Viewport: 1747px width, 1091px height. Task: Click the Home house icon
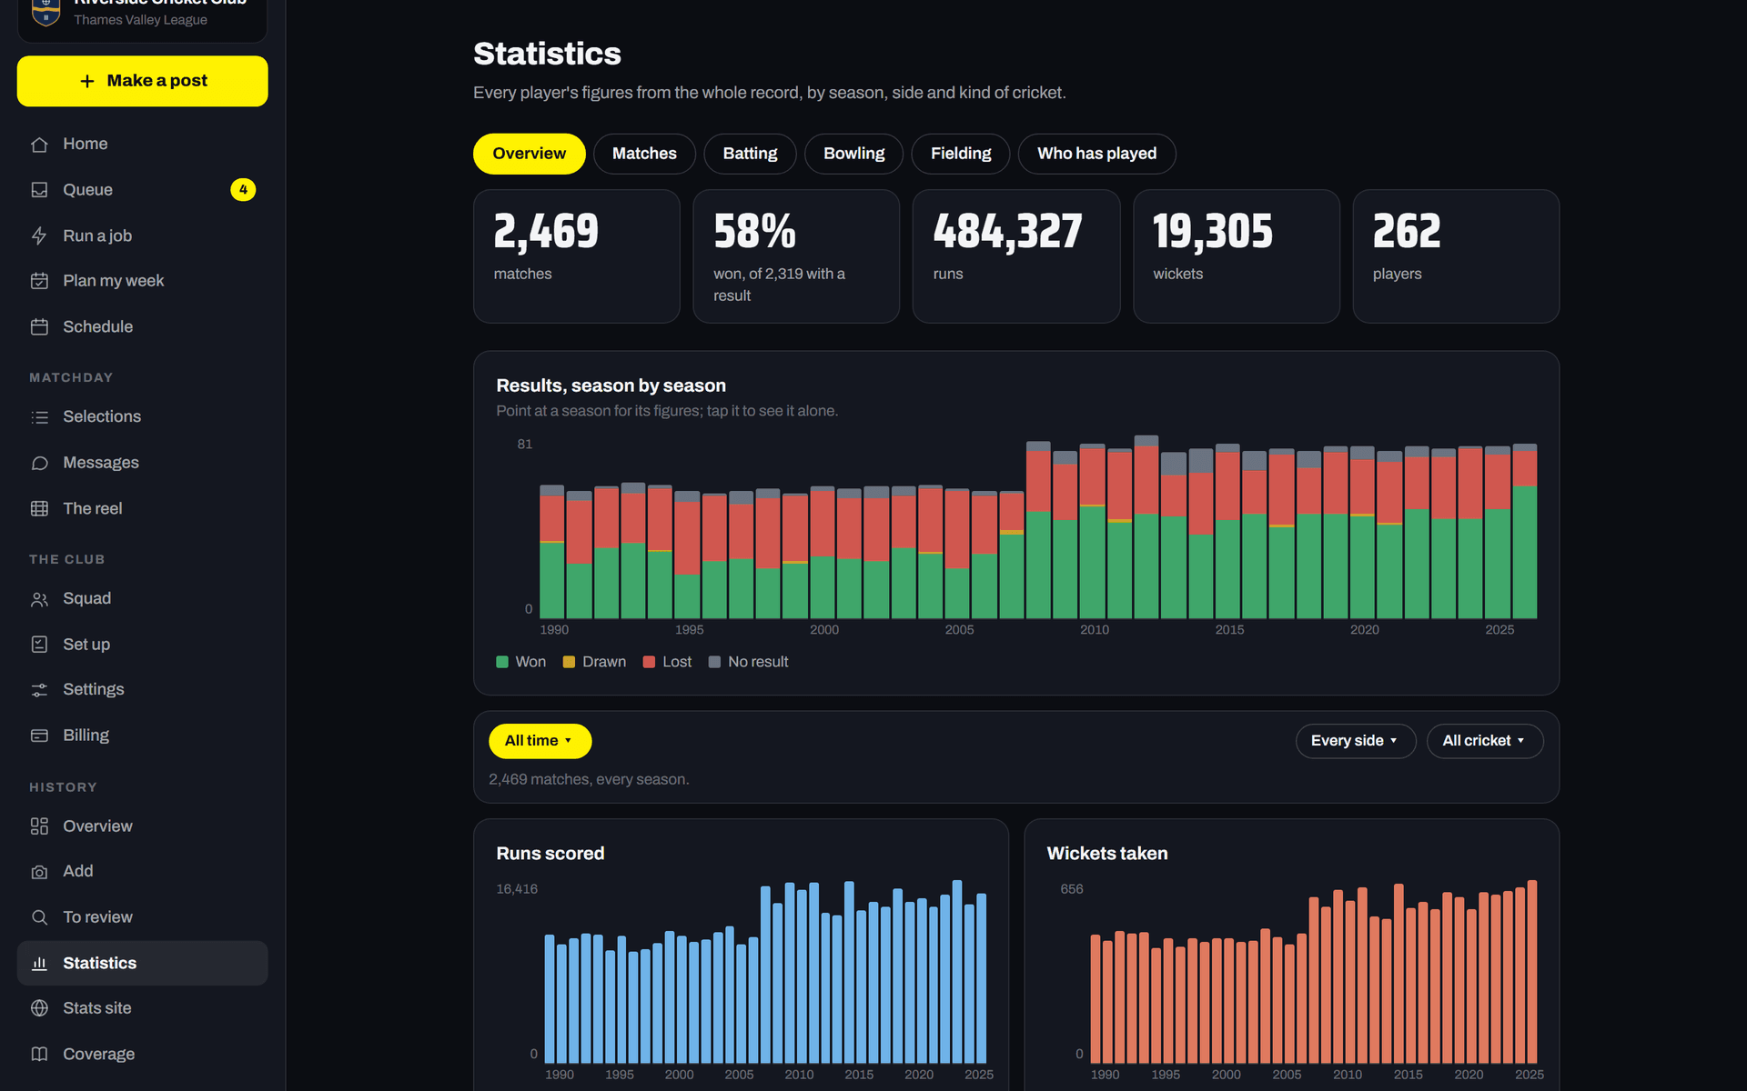(x=39, y=145)
